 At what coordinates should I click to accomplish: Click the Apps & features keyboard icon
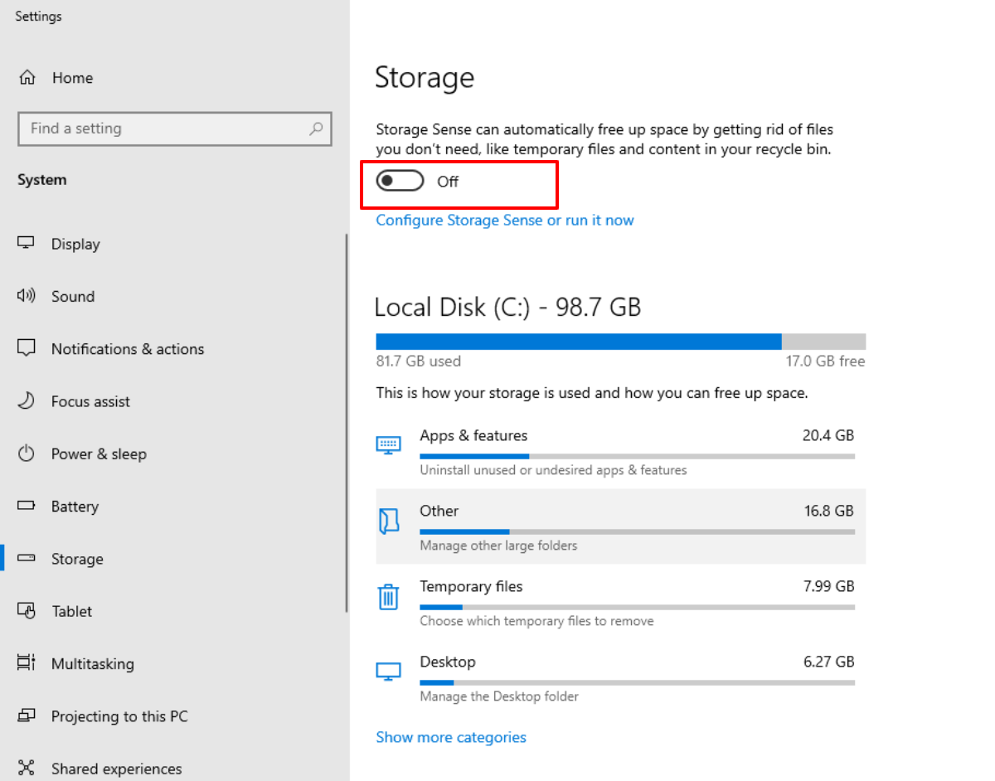pos(389,445)
